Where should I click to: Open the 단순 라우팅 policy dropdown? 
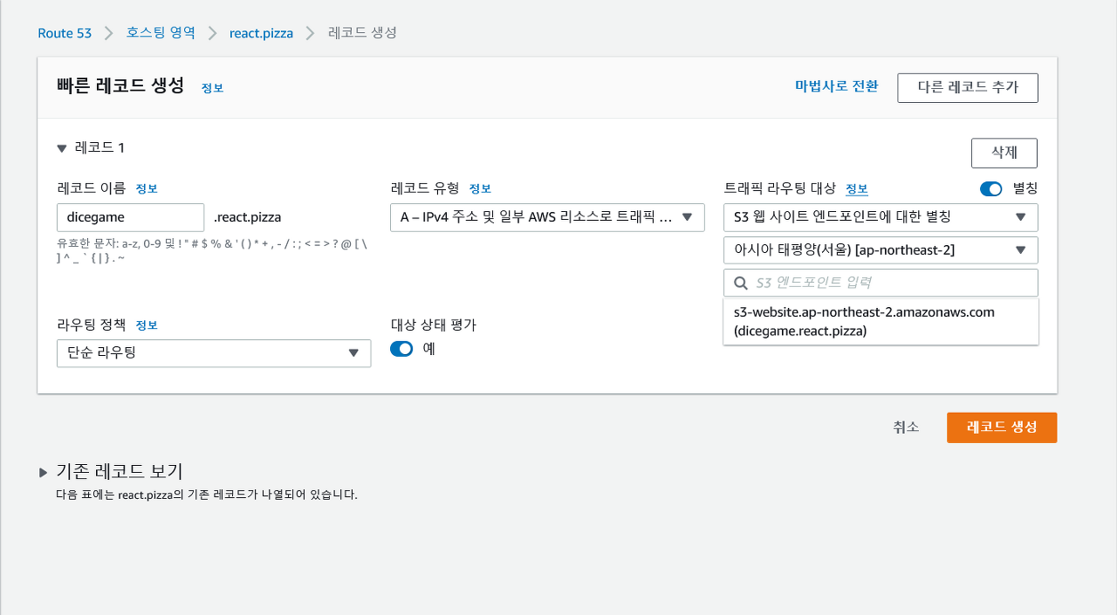[214, 353]
